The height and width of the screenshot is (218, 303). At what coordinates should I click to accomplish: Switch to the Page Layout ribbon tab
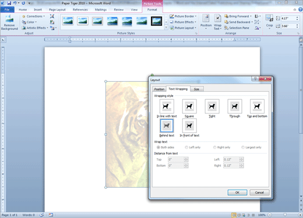coord(57,9)
